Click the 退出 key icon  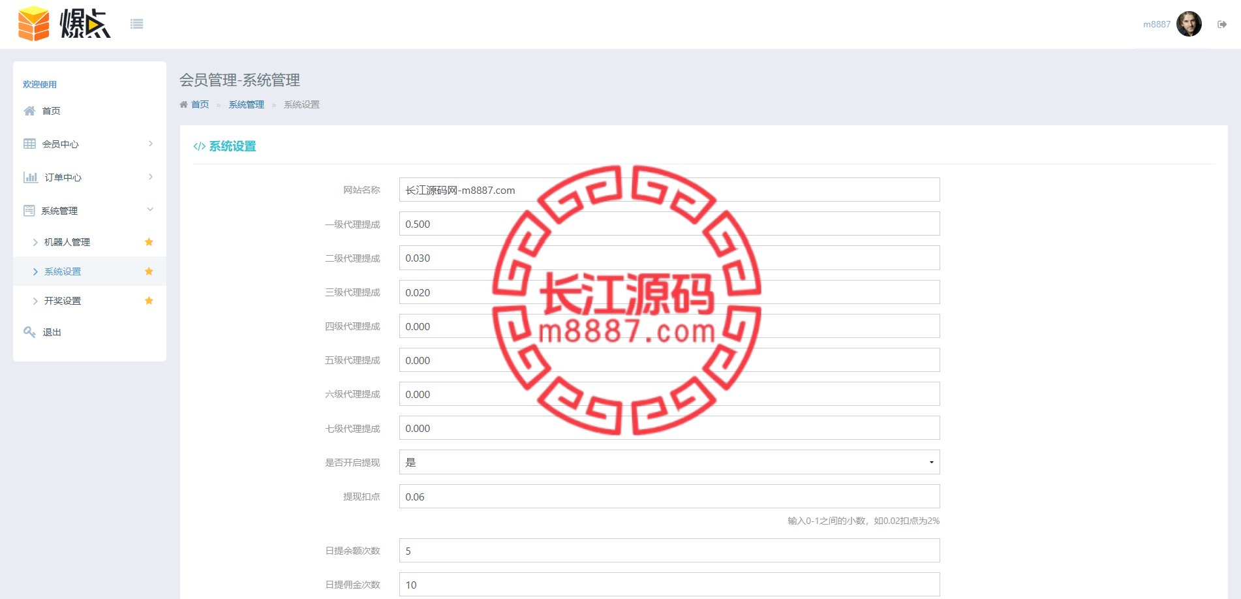pyautogui.click(x=29, y=332)
